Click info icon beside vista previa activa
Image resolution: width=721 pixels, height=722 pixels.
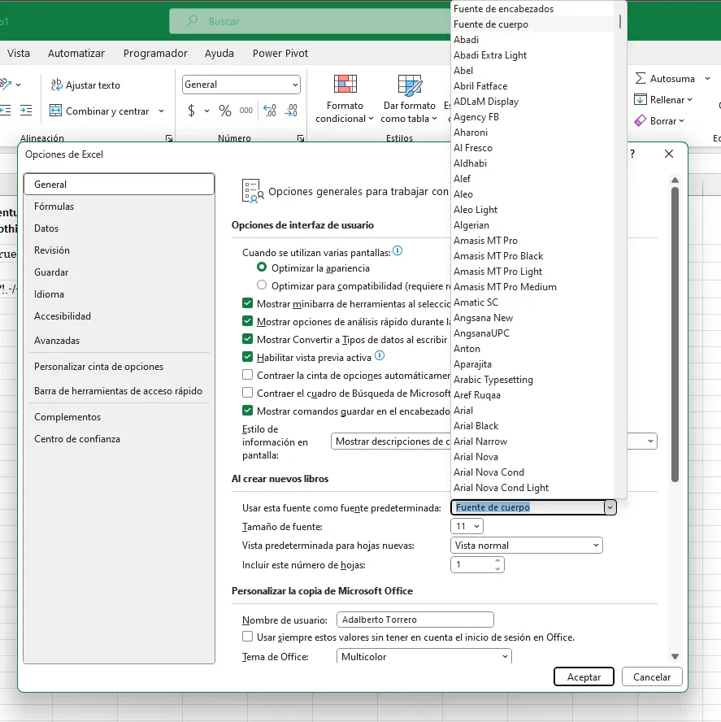[x=380, y=356]
